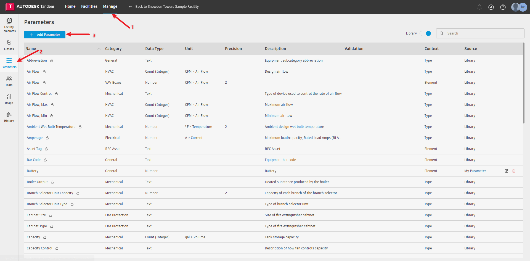Open the Team sidebar section

click(9, 81)
